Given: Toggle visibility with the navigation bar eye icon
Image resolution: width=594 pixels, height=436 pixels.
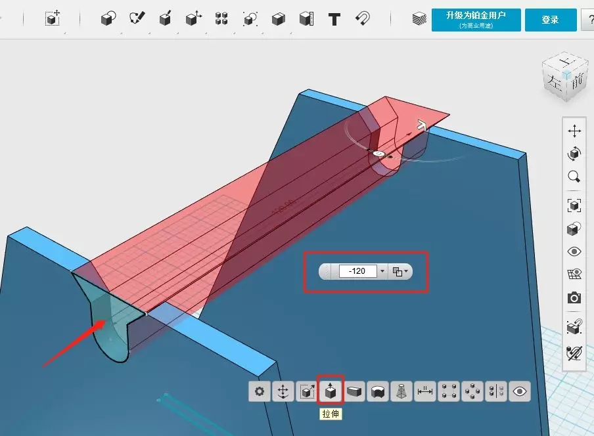Looking at the screenshot, I should coord(574,251).
